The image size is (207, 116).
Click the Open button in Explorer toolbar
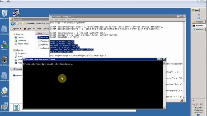coord(27,29)
